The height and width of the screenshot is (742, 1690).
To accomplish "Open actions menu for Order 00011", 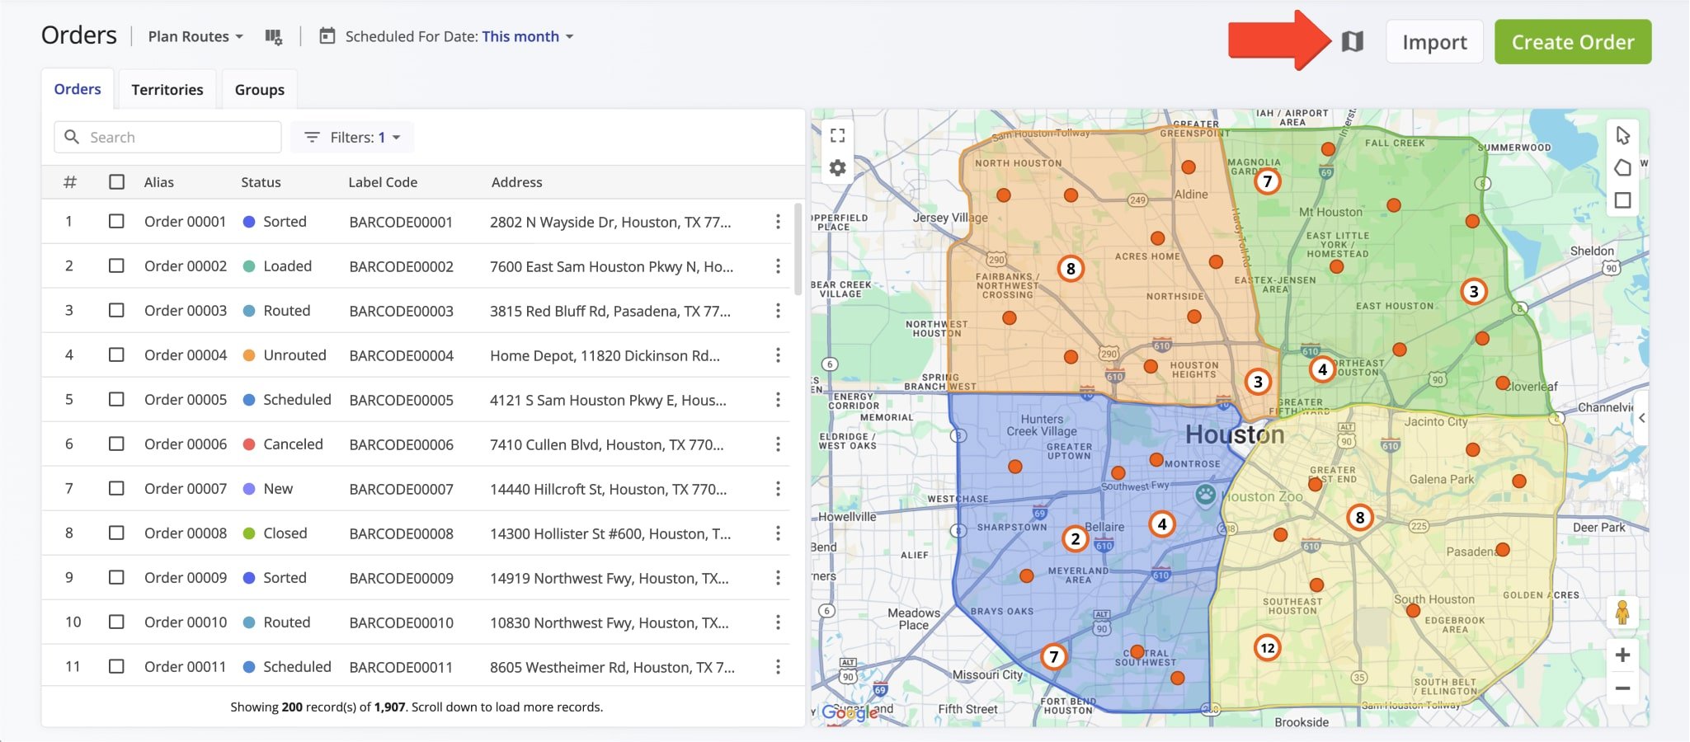I will tap(778, 667).
